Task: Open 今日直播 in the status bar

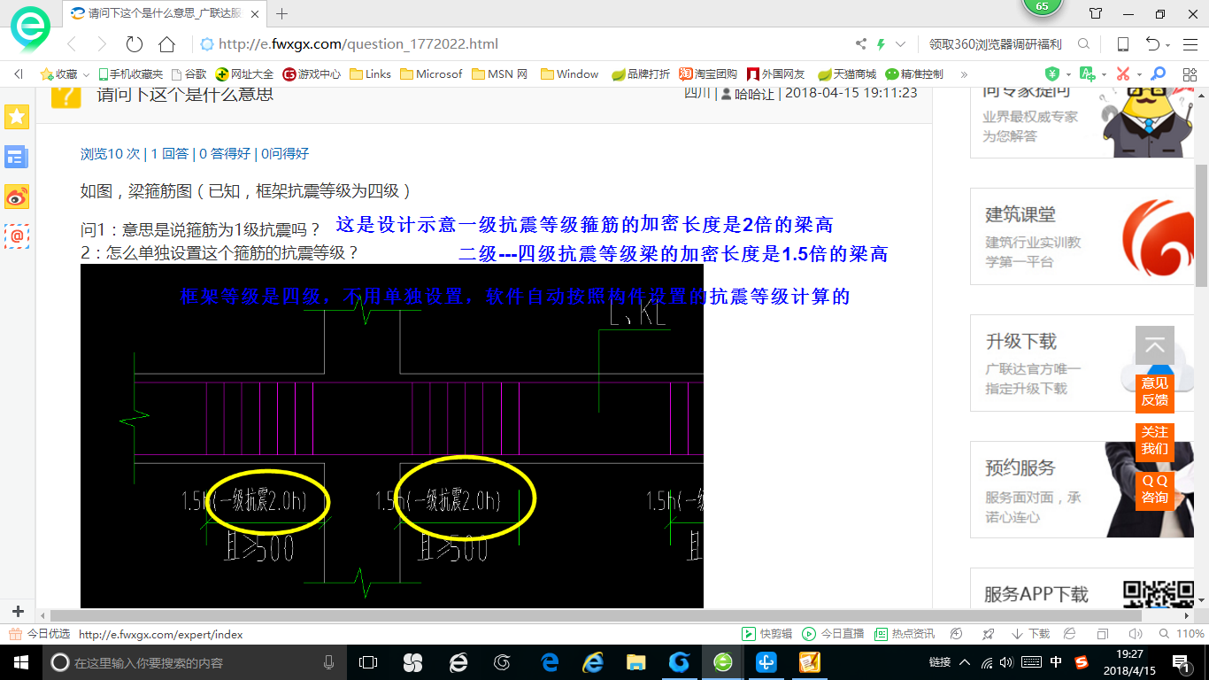Action: [833, 634]
